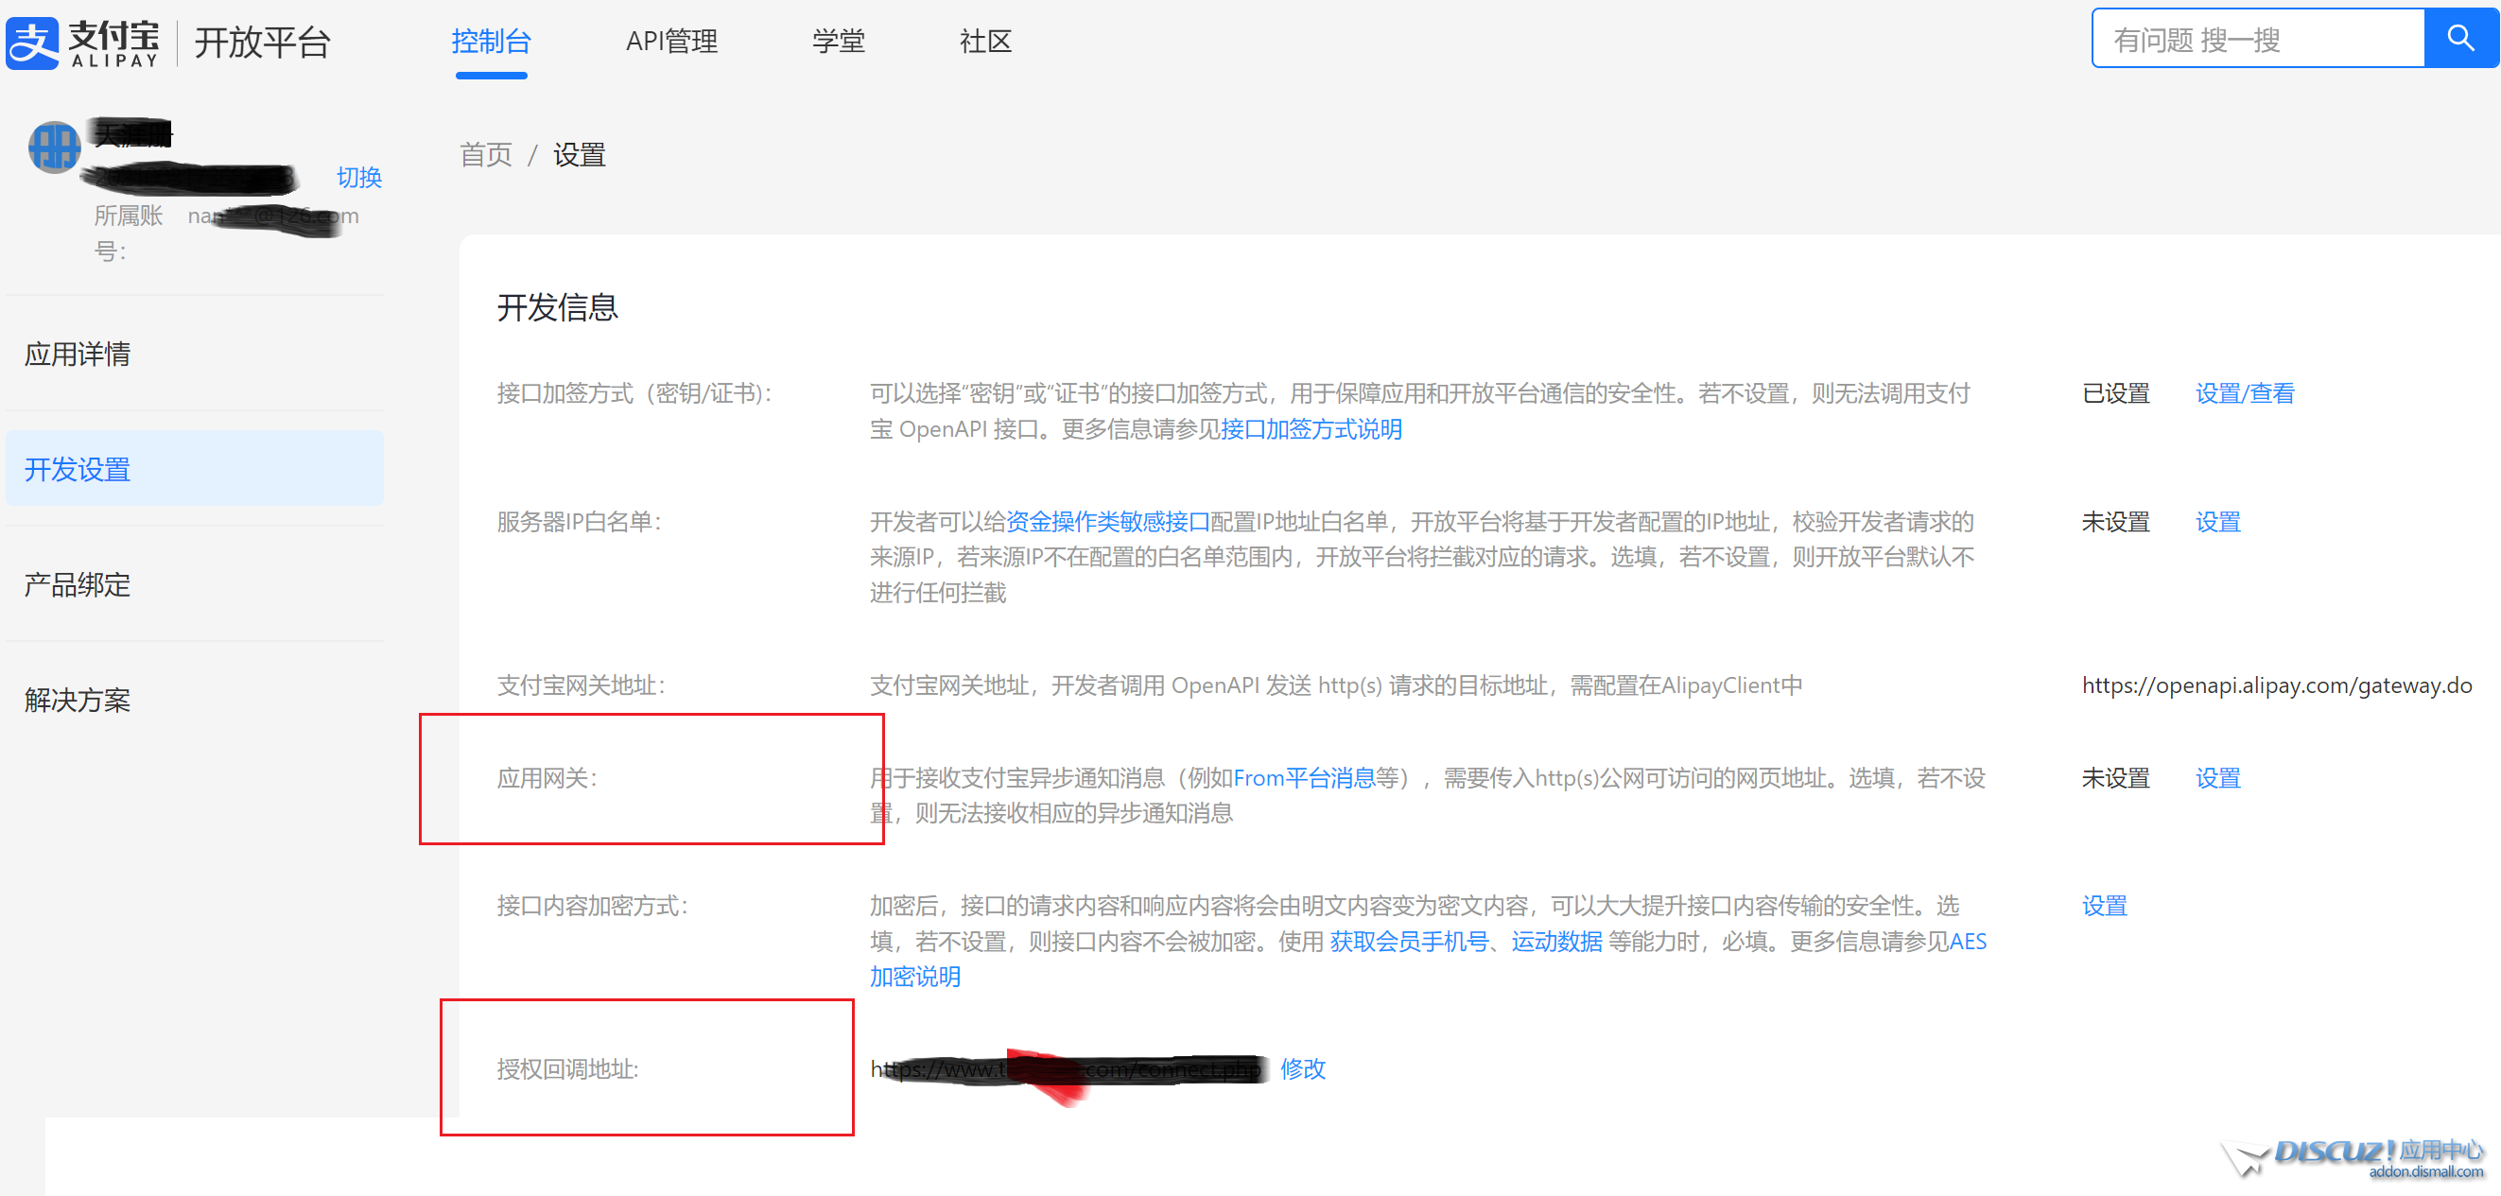Click 设置 for 应用网关

pyautogui.click(x=2217, y=778)
